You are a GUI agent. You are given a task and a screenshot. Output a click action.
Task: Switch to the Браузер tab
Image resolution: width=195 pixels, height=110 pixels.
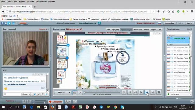(115, 30)
